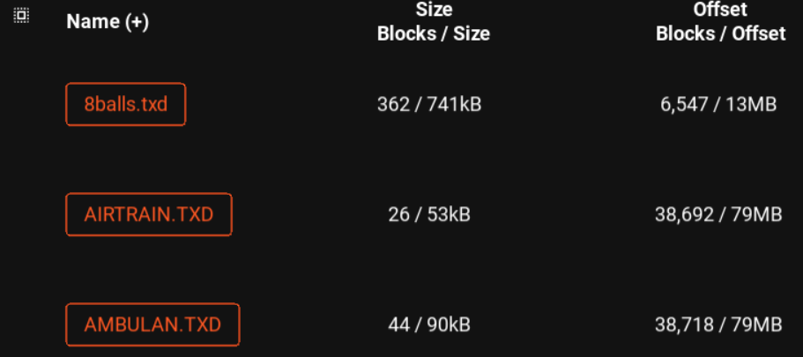Screen dimensions: 803x357
Task: Click the 741kB size value
Action: coord(454,105)
